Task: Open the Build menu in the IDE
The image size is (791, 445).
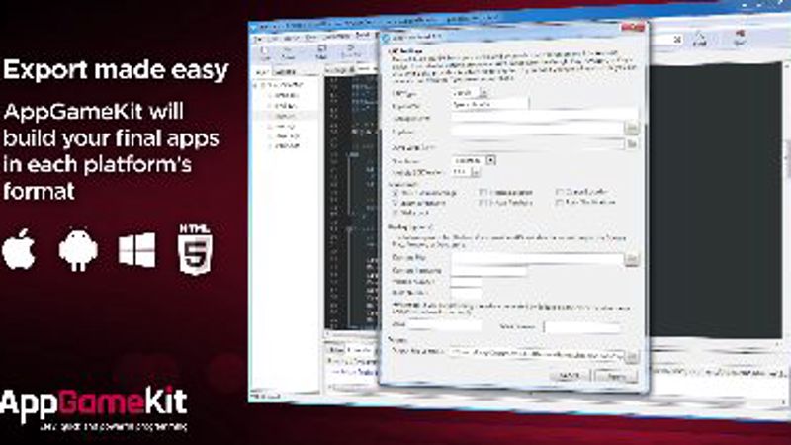Action: 362,35
